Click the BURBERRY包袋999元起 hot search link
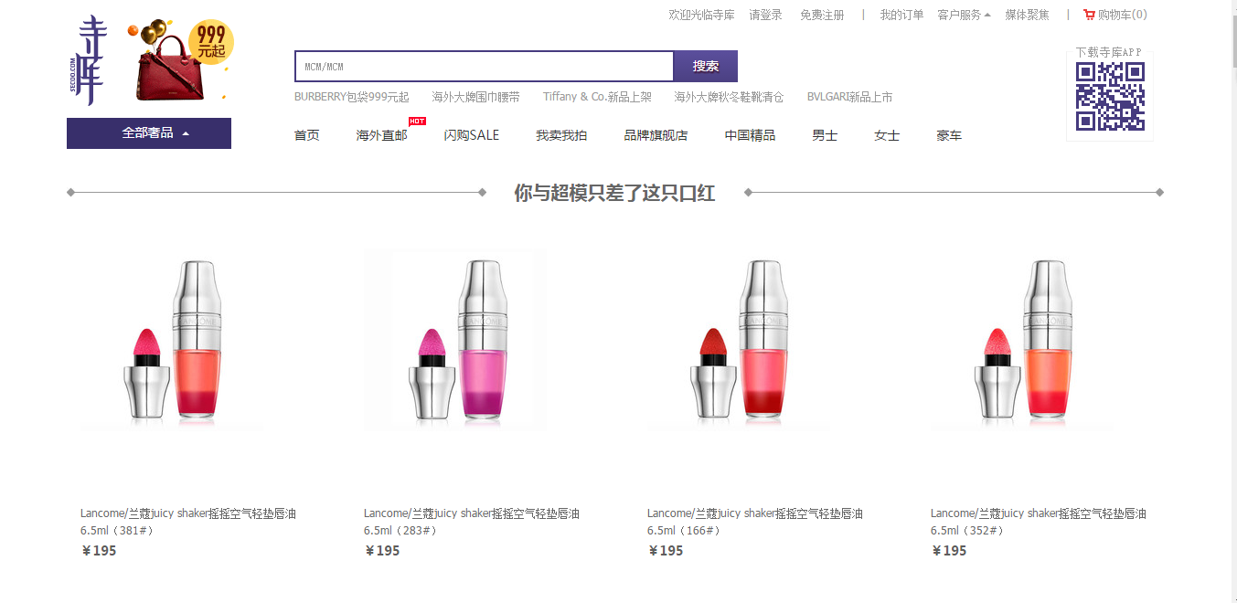 352,97
